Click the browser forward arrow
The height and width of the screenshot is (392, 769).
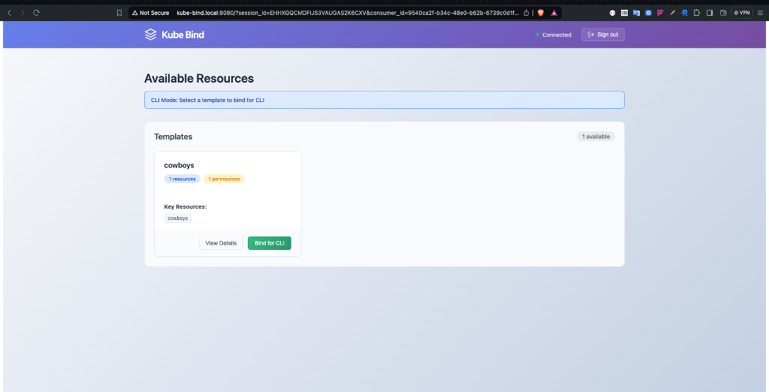23,13
